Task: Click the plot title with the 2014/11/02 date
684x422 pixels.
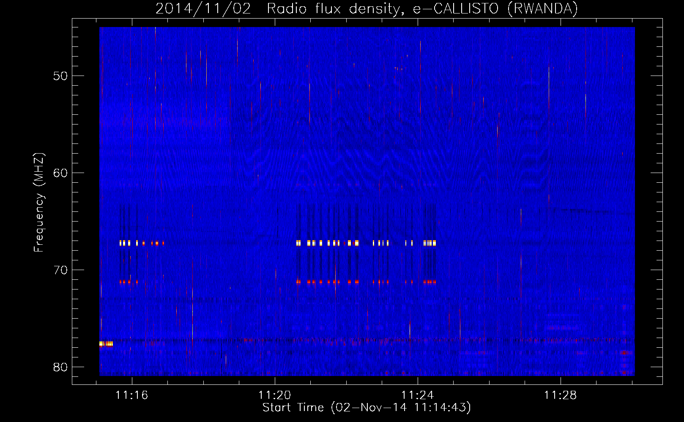Action: [x=367, y=9]
